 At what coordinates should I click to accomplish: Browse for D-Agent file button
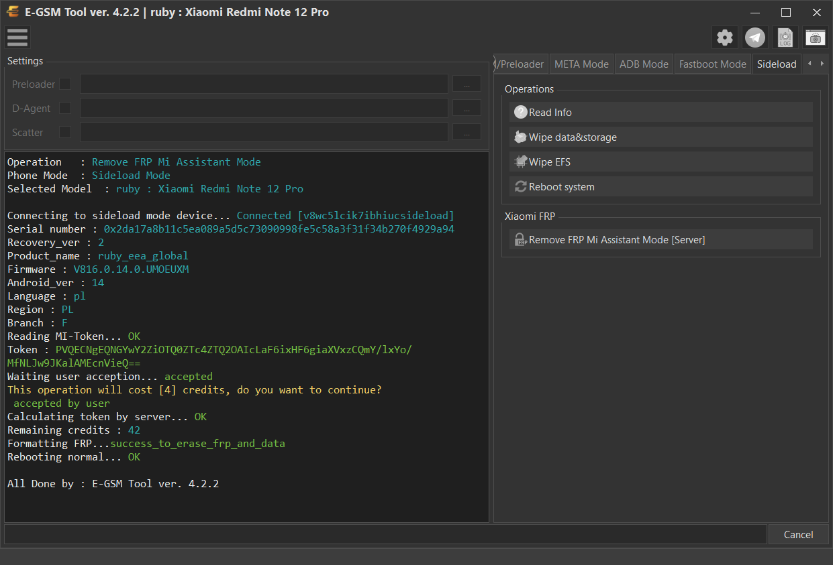pos(467,108)
